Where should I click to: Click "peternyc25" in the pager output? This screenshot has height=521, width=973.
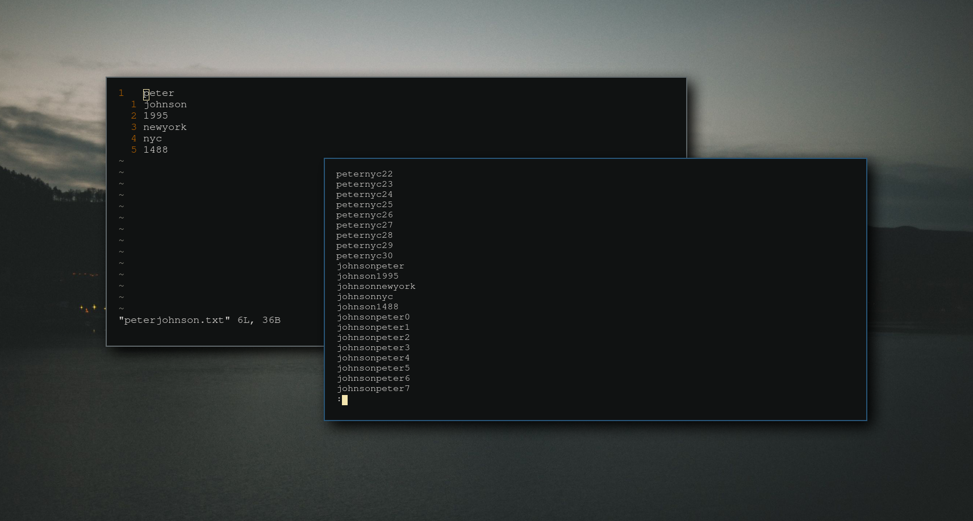(x=364, y=205)
